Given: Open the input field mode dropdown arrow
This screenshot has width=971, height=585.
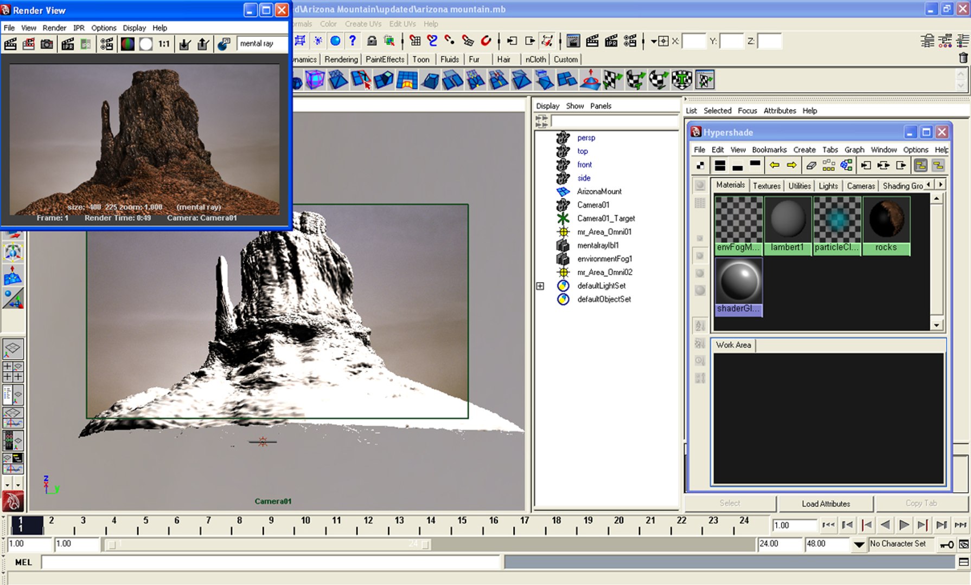Looking at the screenshot, I should point(654,41).
